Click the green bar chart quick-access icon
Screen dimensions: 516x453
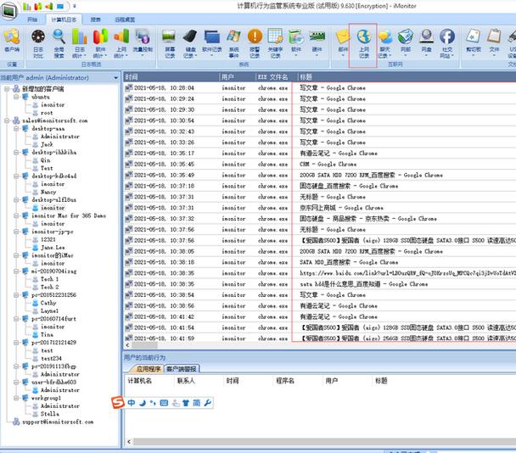point(27,6)
